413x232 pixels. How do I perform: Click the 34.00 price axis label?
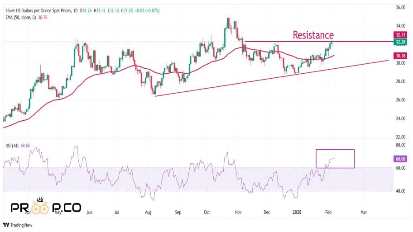coord(401,26)
